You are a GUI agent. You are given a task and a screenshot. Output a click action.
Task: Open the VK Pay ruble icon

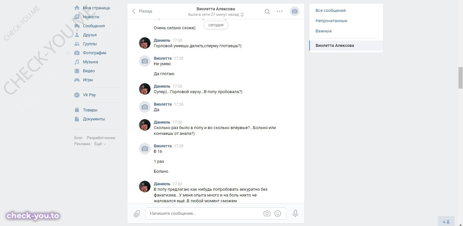77,95
